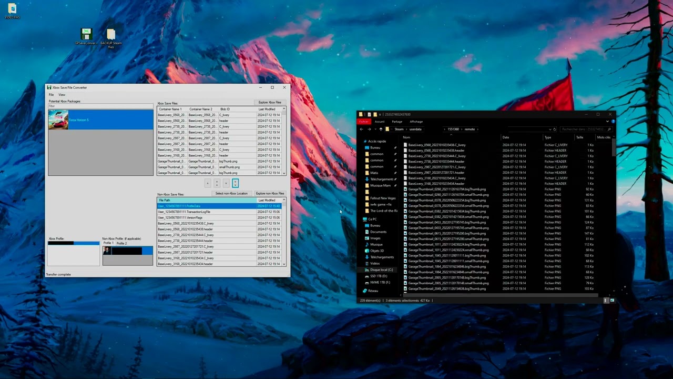
Task: Click the highlighted double down arrow button
Action: pos(235,183)
